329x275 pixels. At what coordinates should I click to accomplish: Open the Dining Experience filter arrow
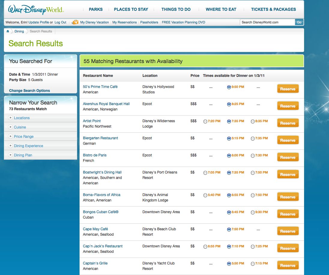tap(11, 146)
